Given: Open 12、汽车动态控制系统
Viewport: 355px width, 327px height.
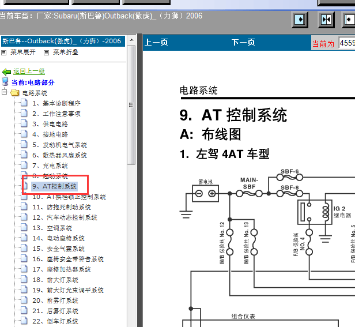Looking at the screenshot, I should [65, 217].
